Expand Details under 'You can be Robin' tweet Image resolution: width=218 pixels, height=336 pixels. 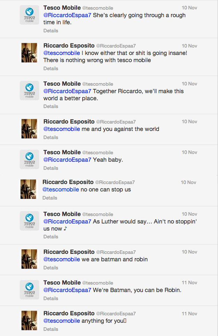[x=51, y=298]
